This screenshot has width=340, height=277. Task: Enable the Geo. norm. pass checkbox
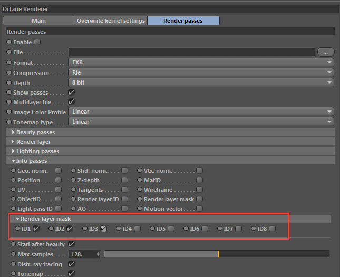point(59,170)
